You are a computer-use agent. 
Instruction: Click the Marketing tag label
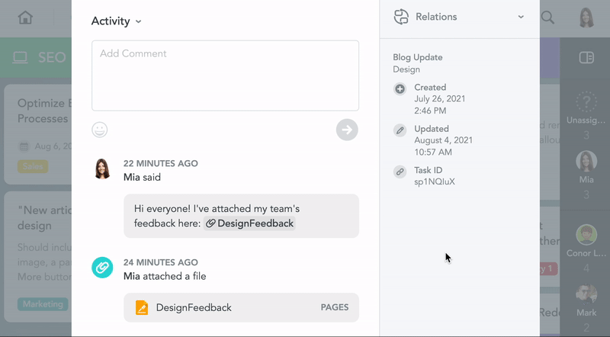coord(43,304)
